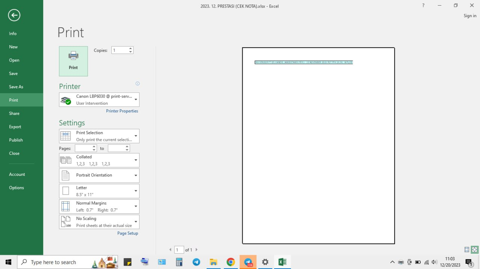Open Publish in the sidebar

coord(21,140)
